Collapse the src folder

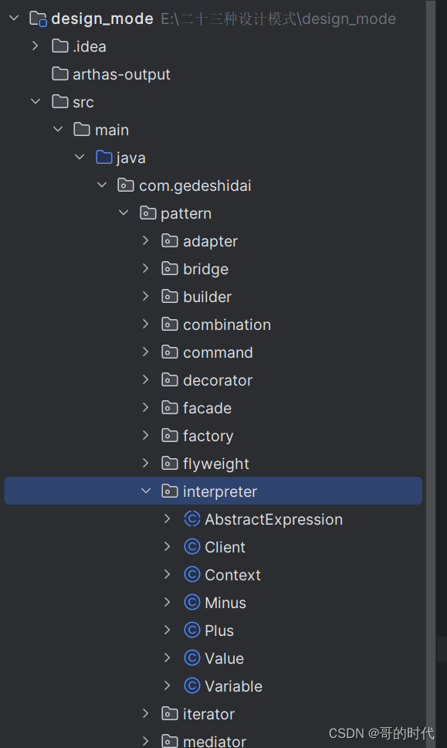tap(36, 101)
